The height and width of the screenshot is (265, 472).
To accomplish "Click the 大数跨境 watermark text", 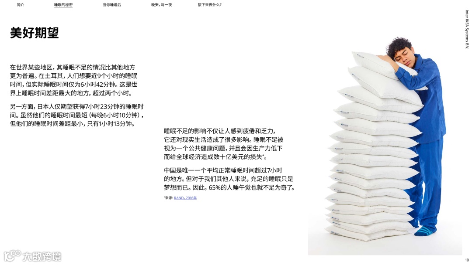I will pos(42,257).
